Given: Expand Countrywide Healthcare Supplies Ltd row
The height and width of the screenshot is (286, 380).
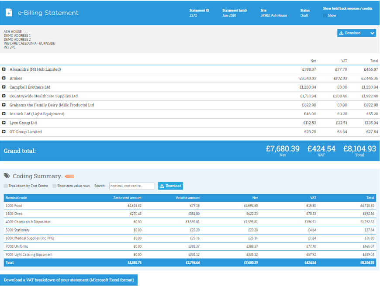Looking at the screenshot, I should (x=4, y=96).
